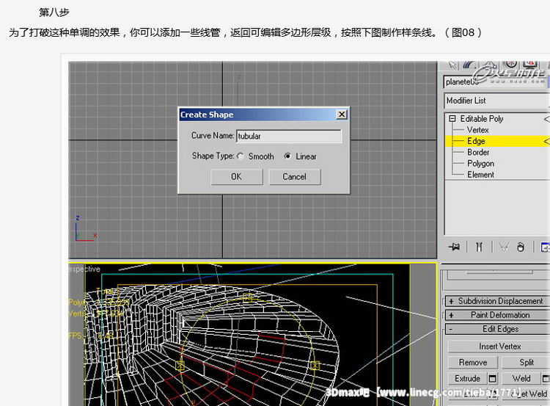Click the Extrude button
Image resolution: width=550 pixels, height=406 pixels.
tap(467, 379)
